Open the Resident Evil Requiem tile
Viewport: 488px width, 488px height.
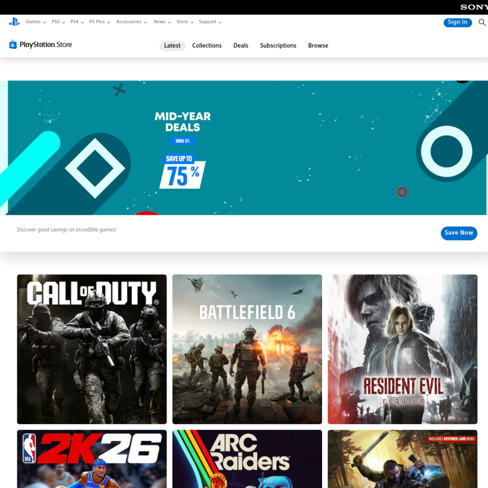(x=402, y=349)
